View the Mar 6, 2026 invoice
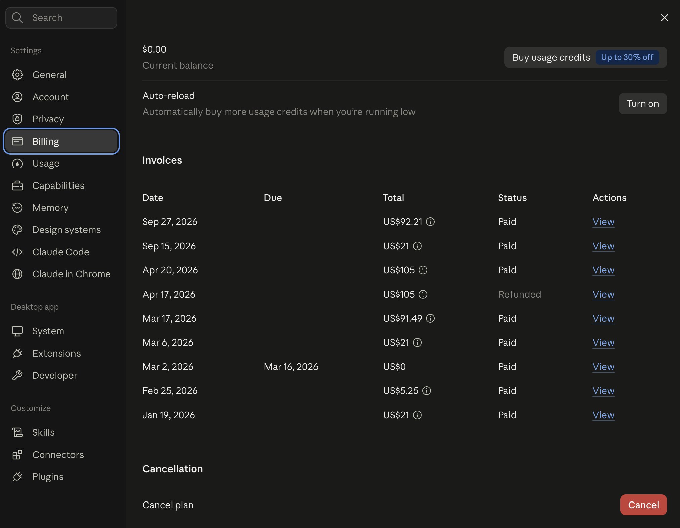Image resolution: width=680 pixels, height=528 pixels. 603,342
